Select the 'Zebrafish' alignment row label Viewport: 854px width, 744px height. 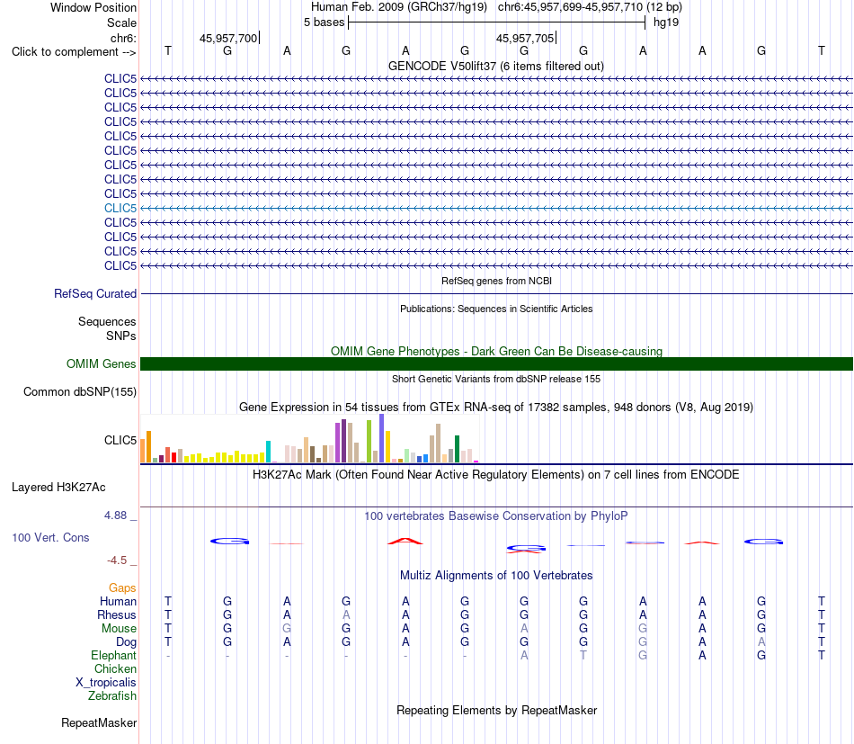coord(112,696)
